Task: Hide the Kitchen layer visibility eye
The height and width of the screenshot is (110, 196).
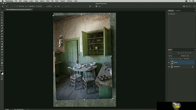Action: (x=169, y=62)
